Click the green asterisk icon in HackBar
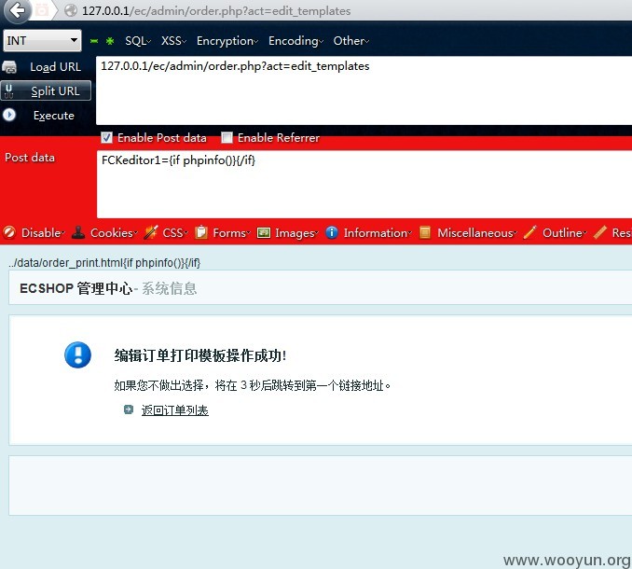Viewport: 632px width, 569px height. [x=110, y=41]
